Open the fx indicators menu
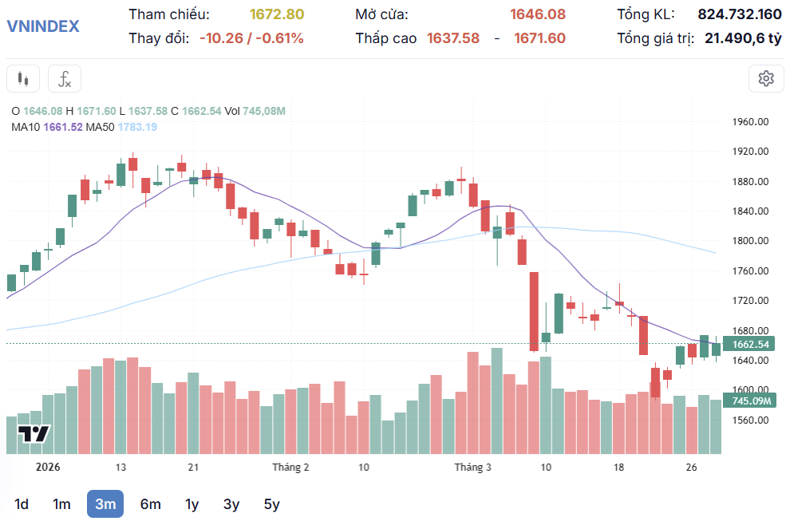 tap(65, 79)
